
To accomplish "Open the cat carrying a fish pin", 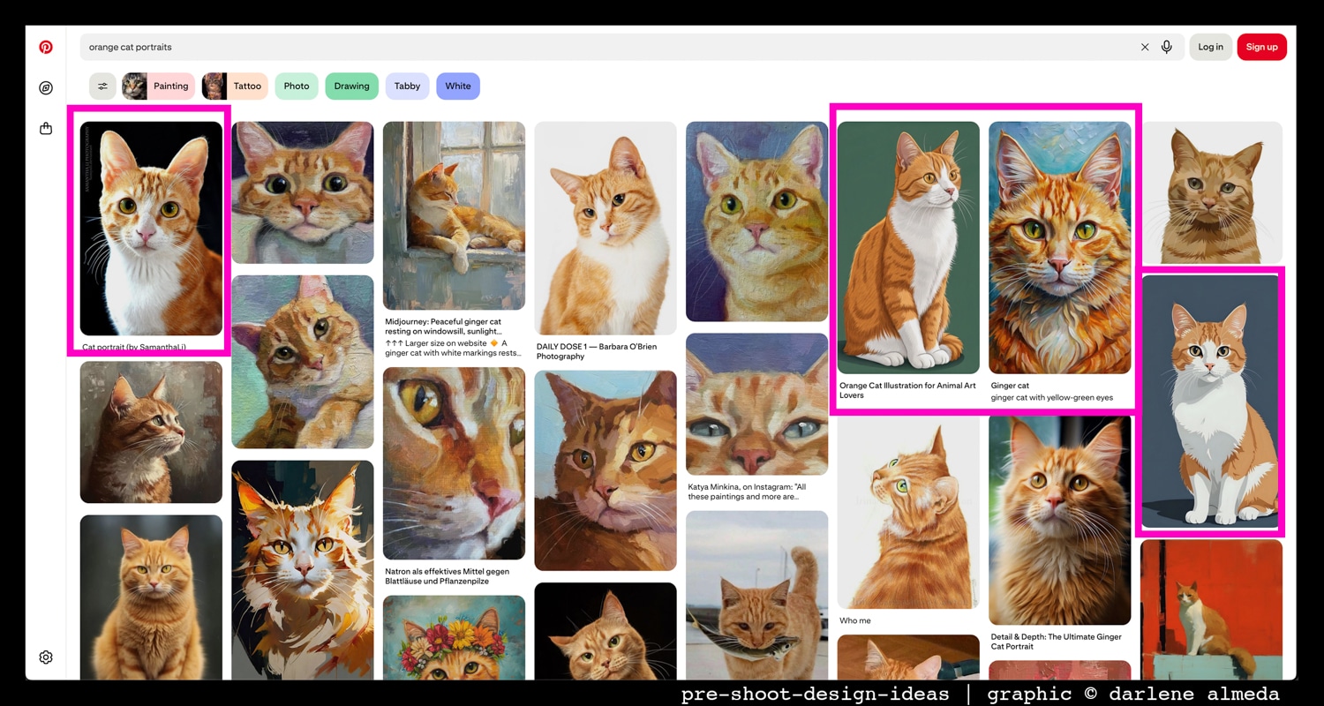I will (756, 595).
